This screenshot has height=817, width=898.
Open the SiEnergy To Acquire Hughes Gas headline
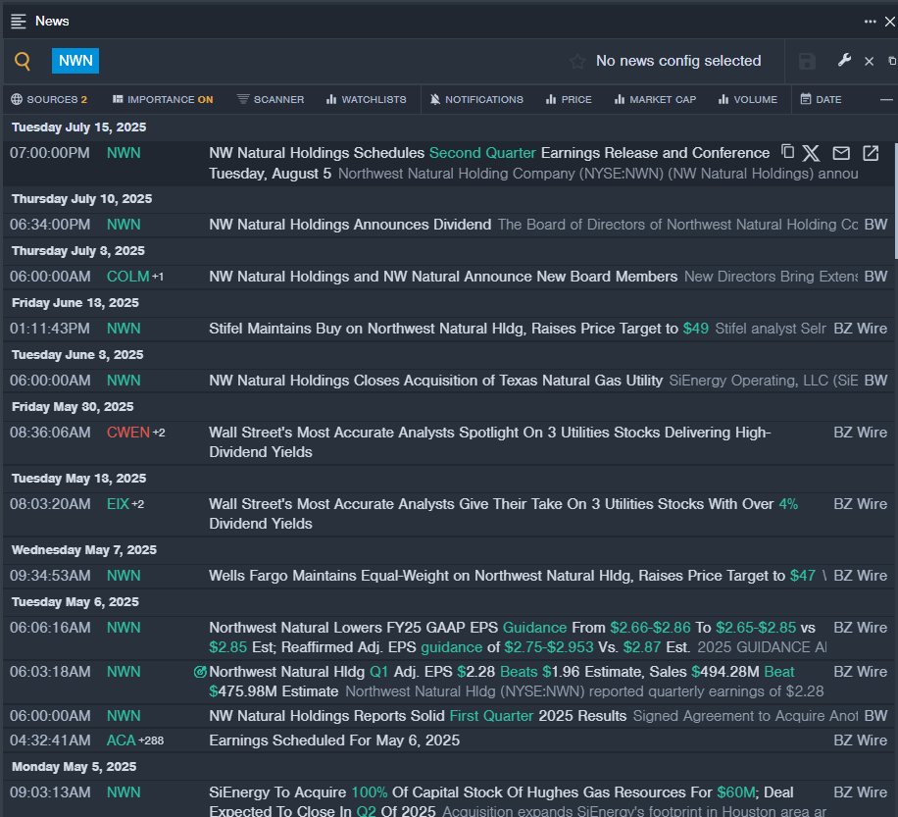click(x=501, y=801)
